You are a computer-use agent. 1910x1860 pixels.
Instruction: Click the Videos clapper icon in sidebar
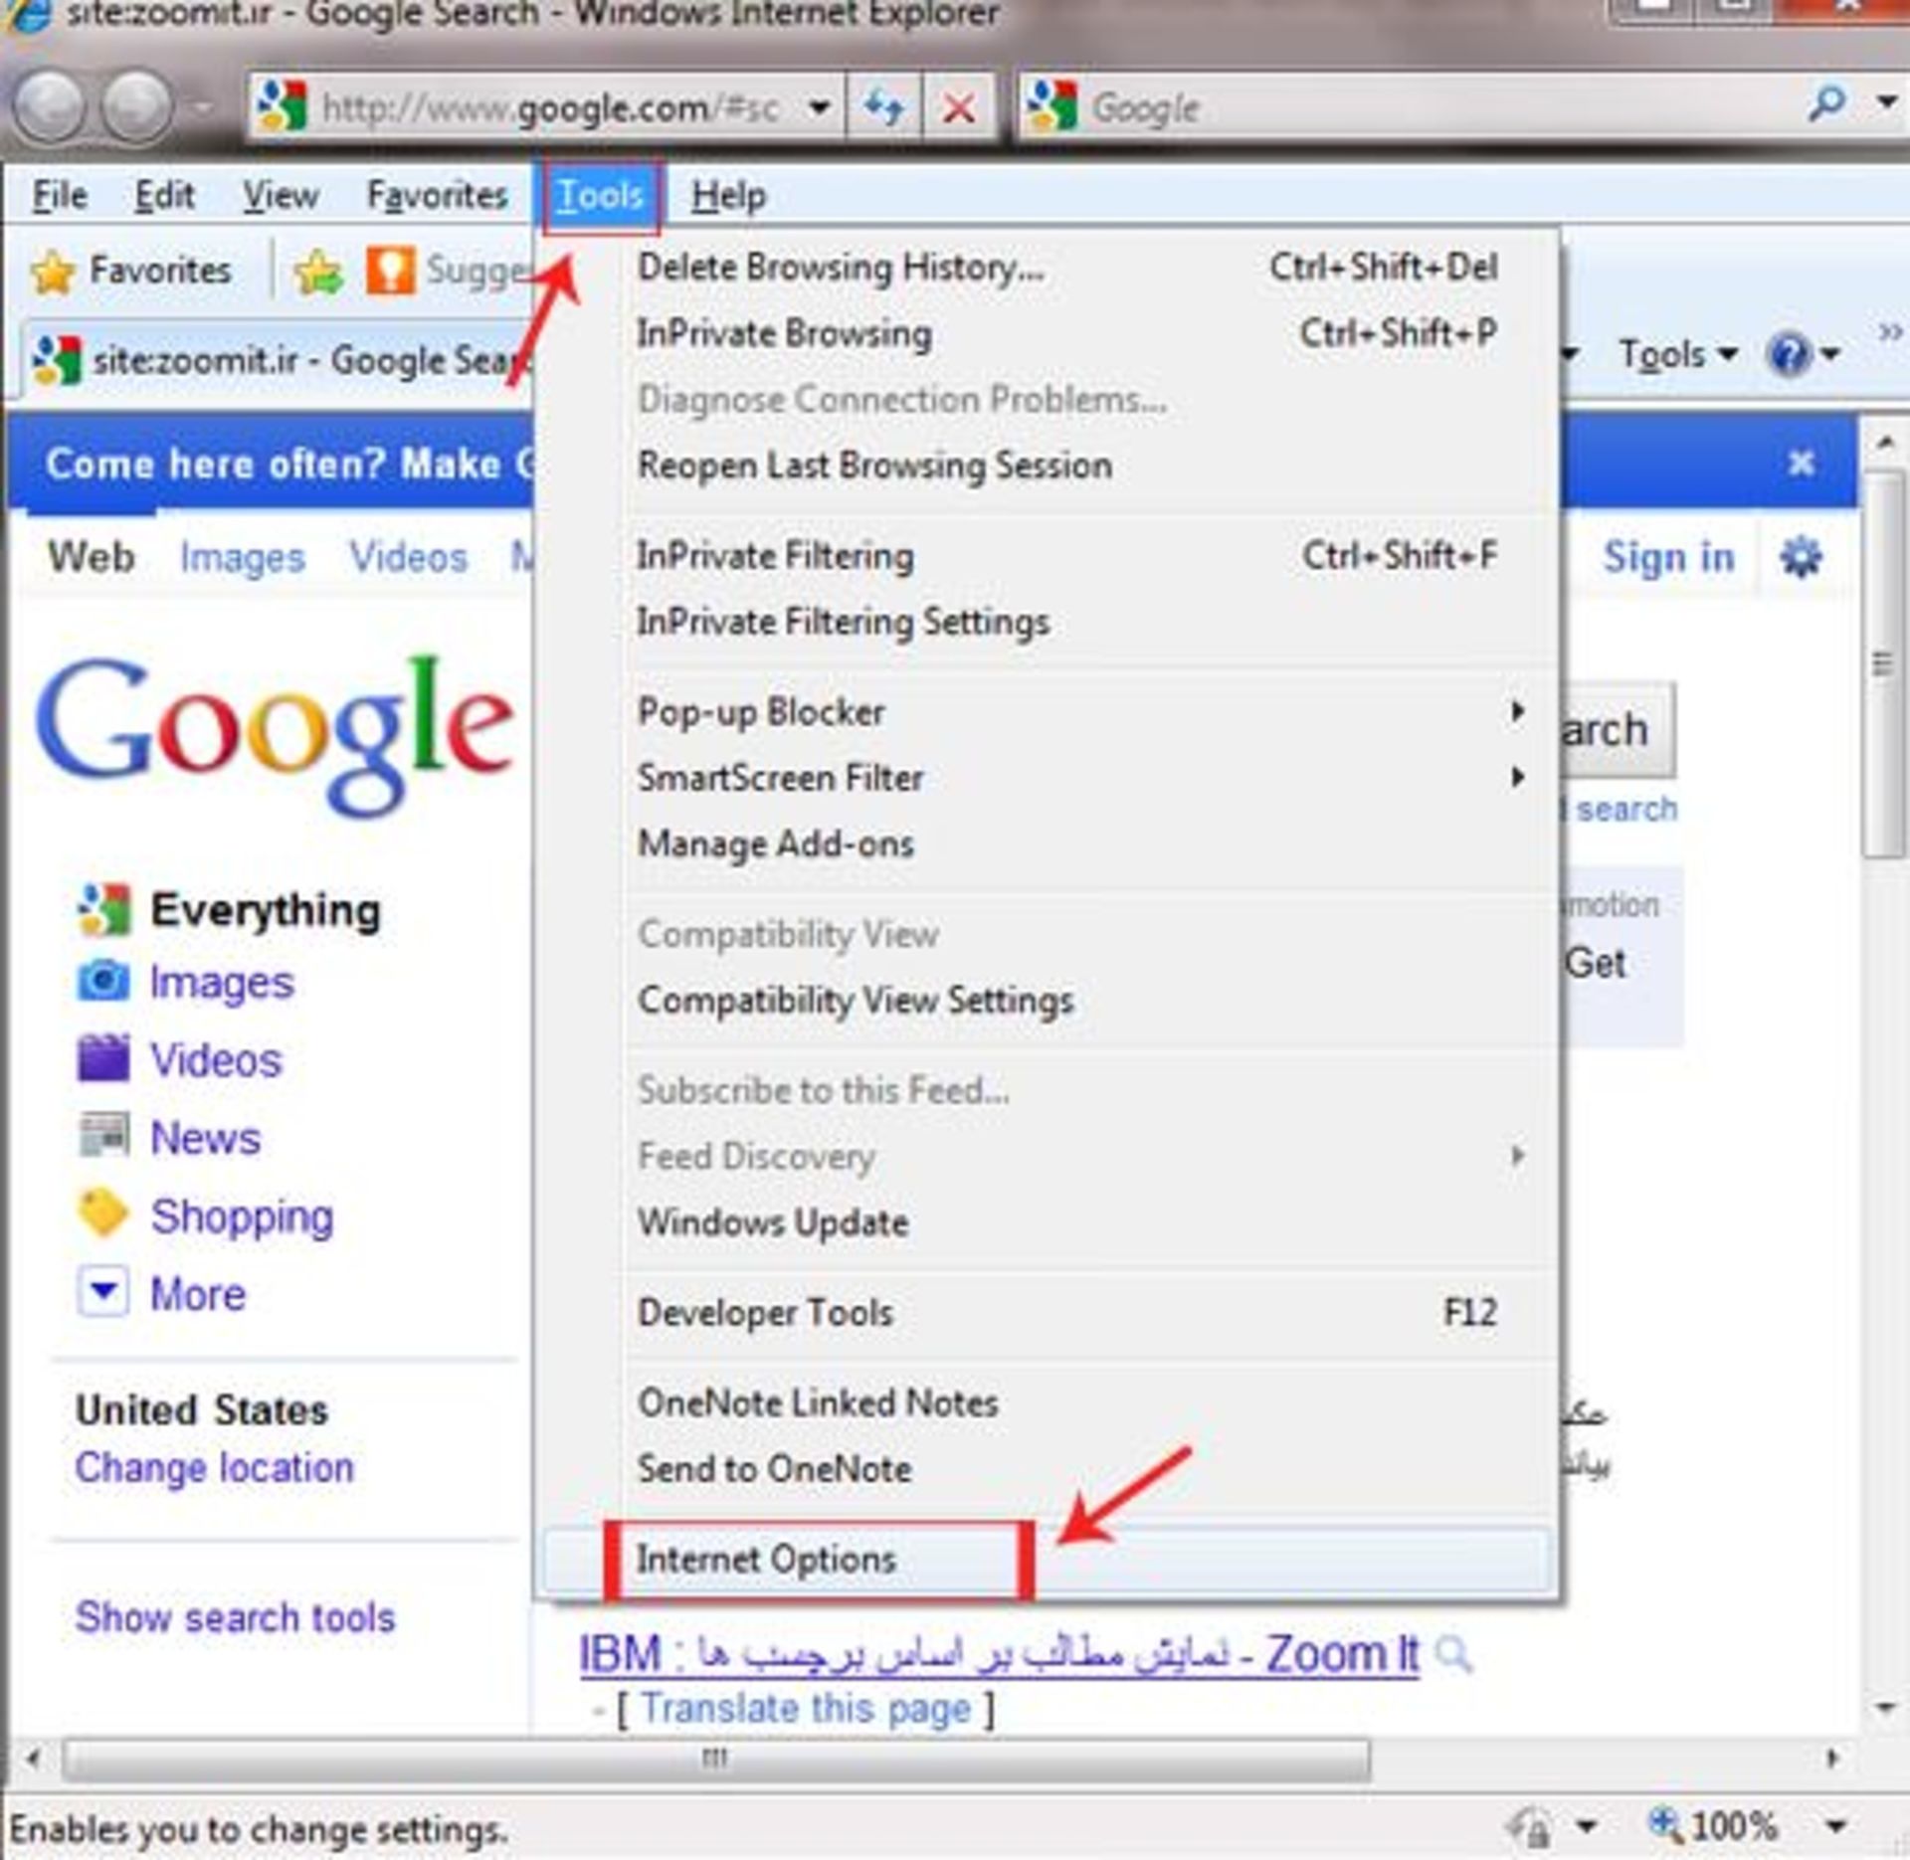point(103,1057)
